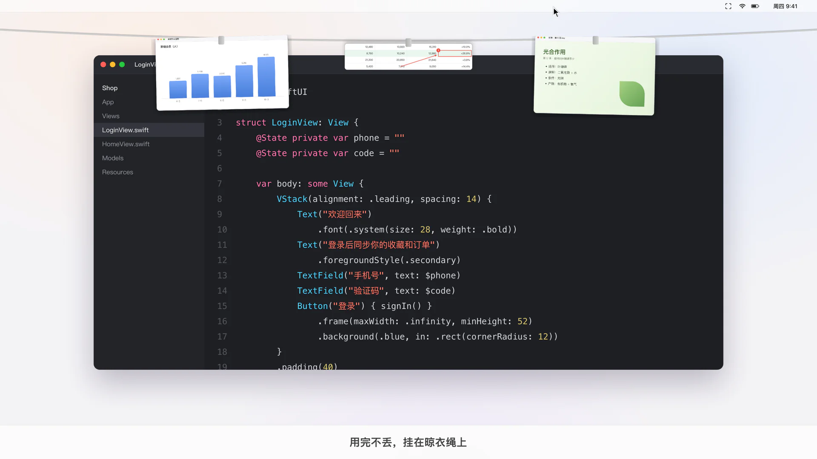Click the .padding(40) line at the bottom
Screen dimensions: 817x459
pyautogui.click(x=307, y=366)
